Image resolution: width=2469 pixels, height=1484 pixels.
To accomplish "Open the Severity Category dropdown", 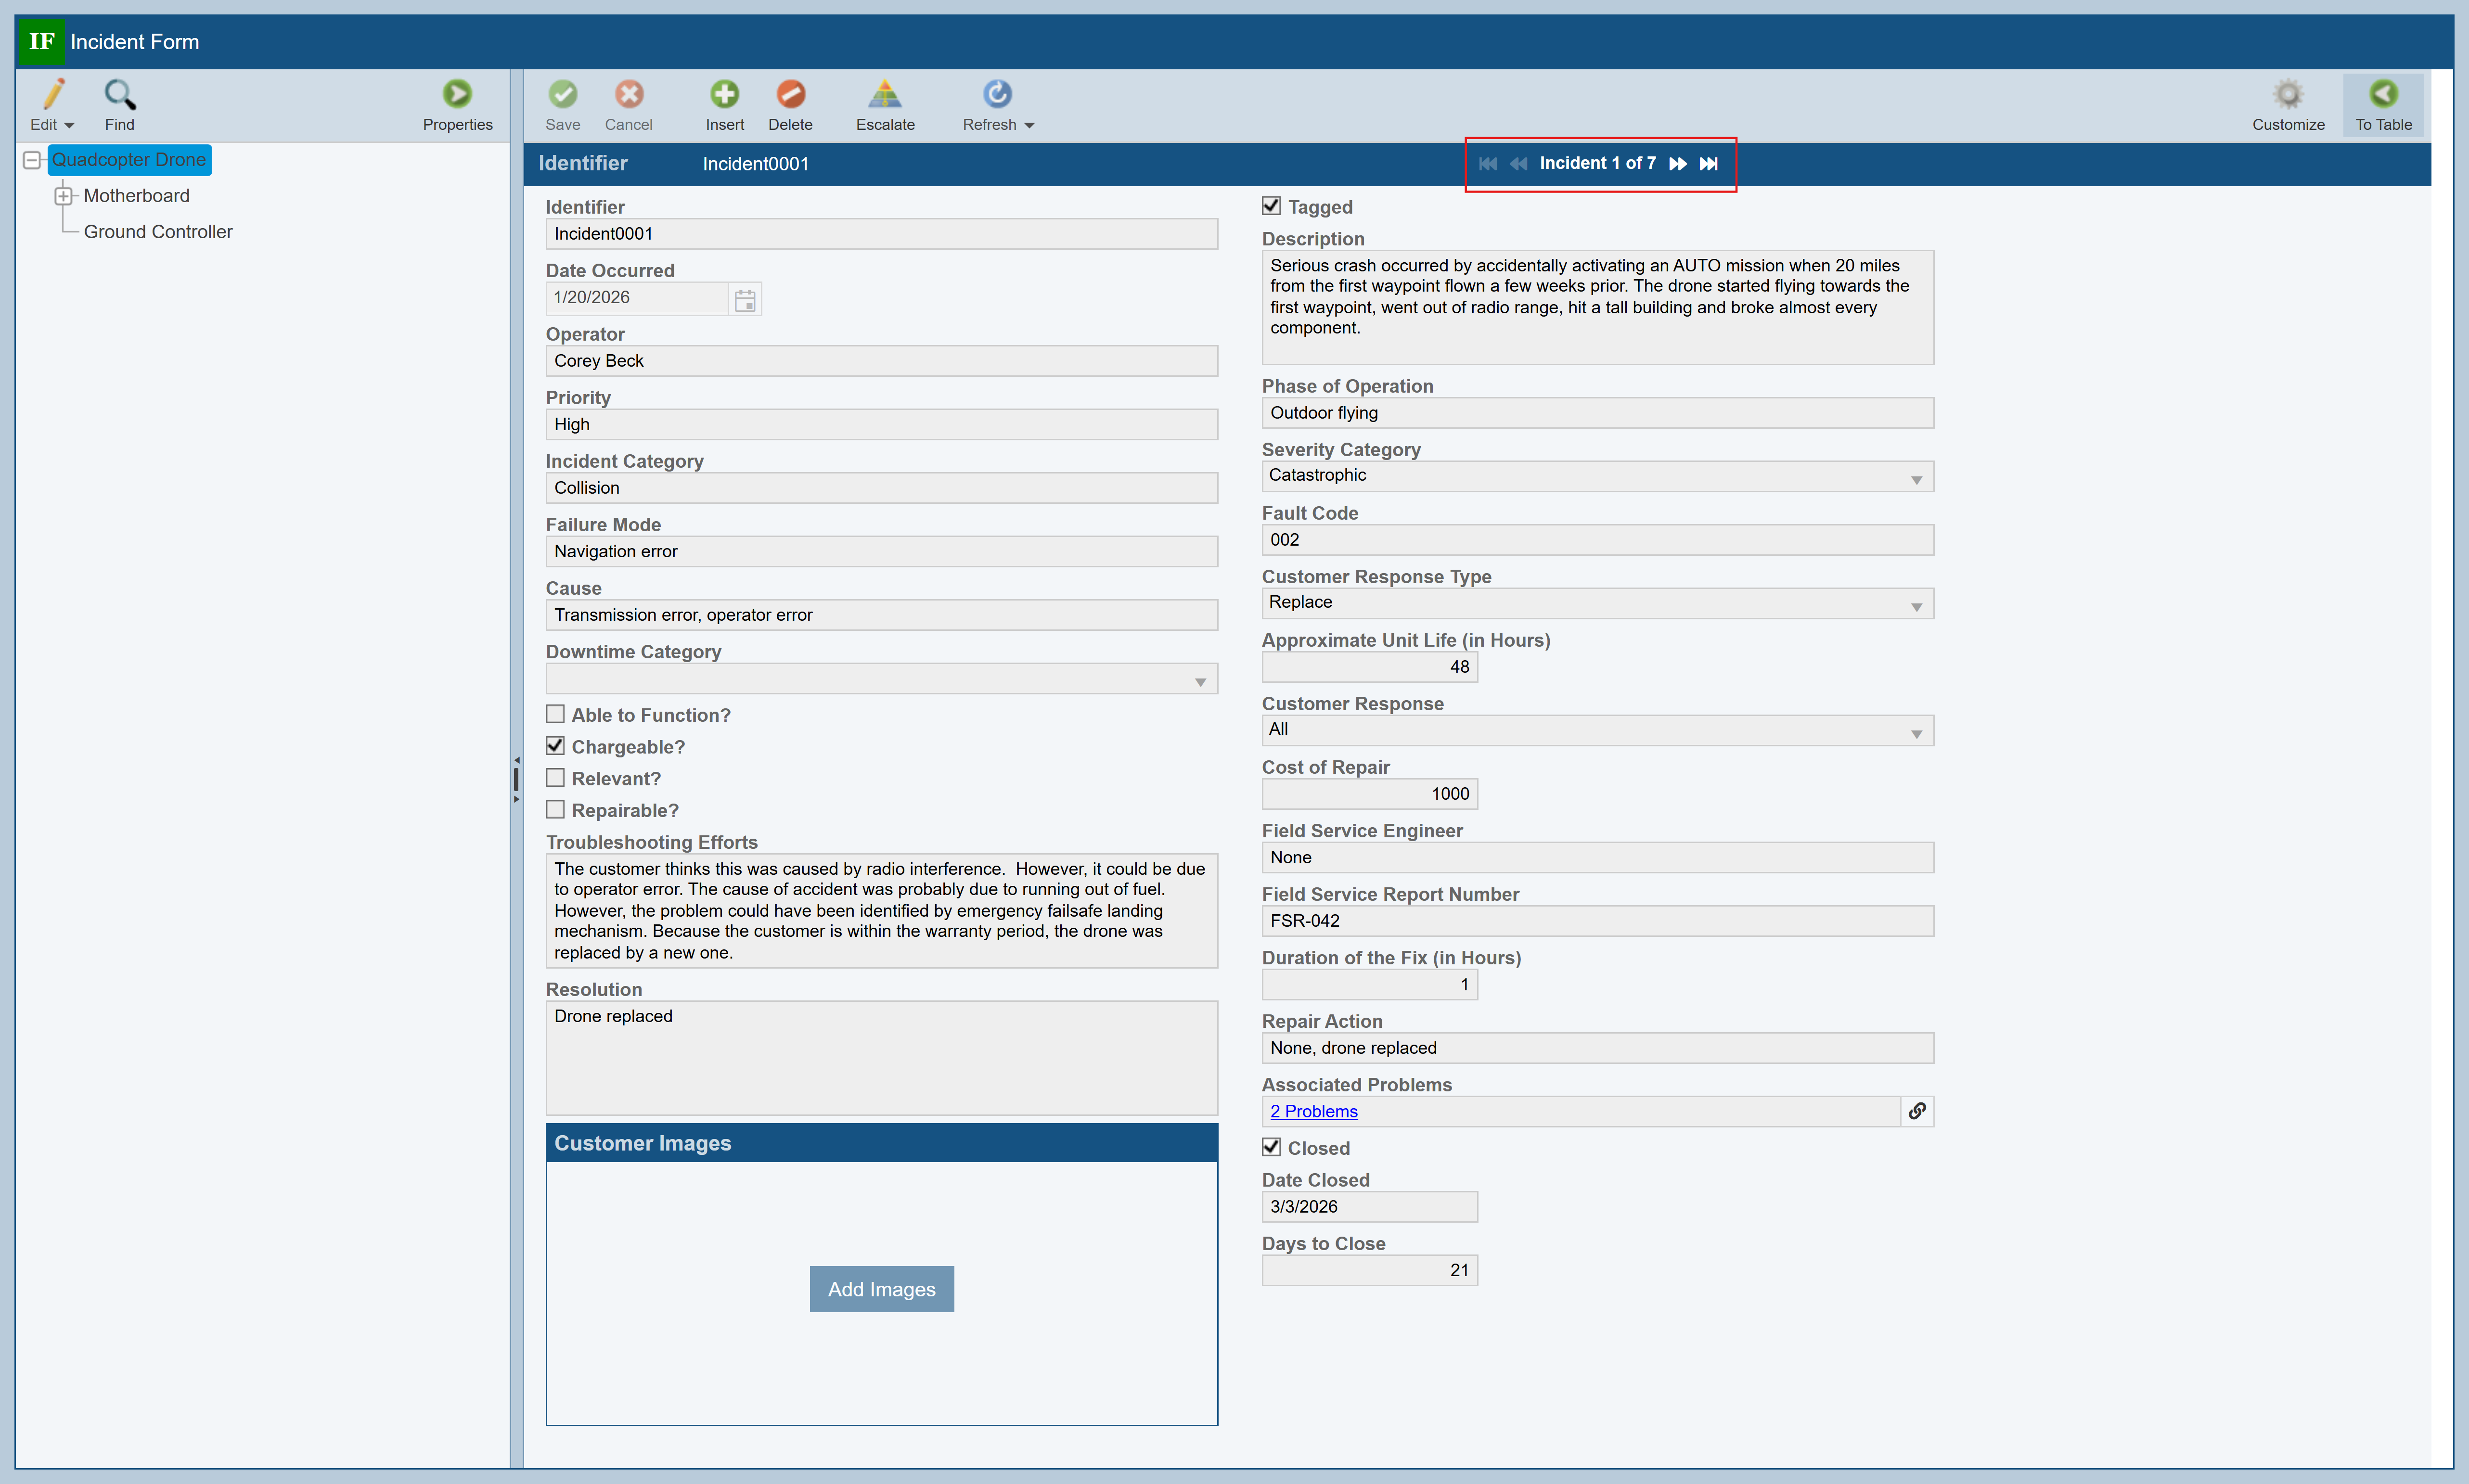I will coord(1915,478).
